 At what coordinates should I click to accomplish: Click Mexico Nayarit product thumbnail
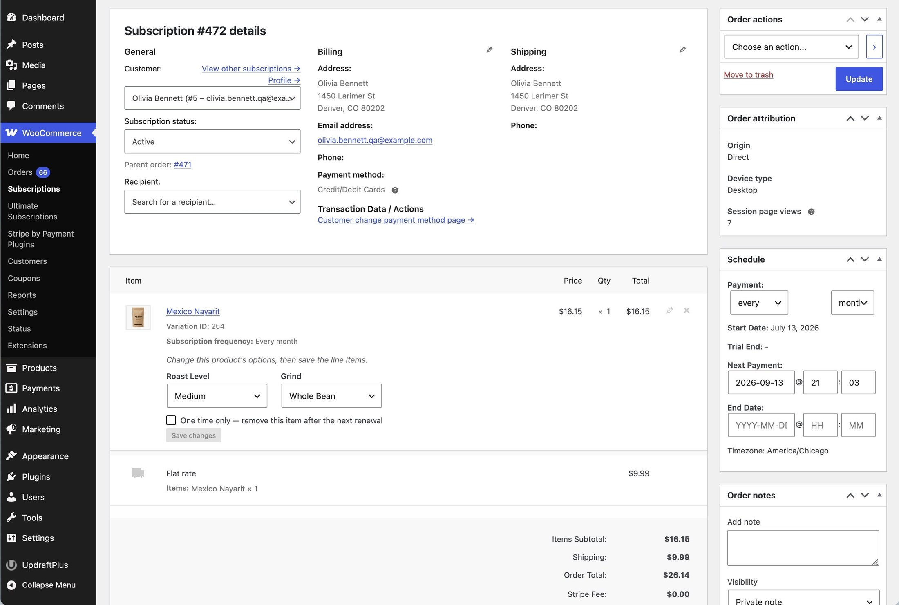[138, 317]
